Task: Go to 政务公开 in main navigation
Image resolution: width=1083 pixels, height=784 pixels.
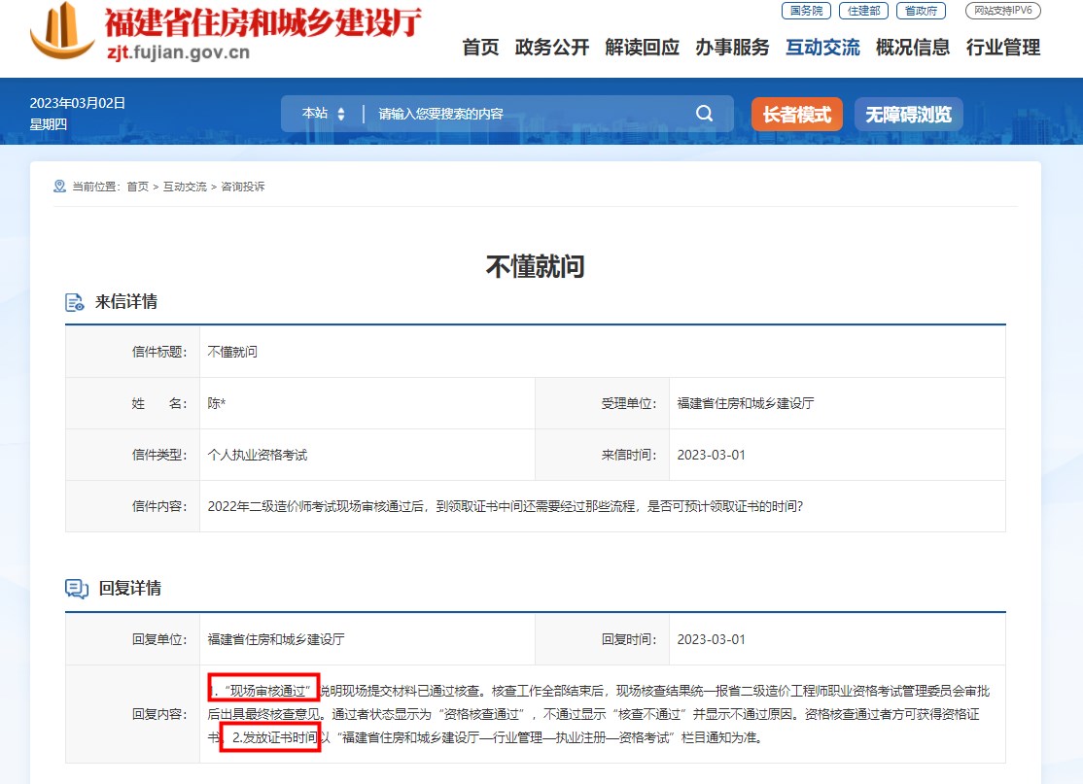Action: point(552,48)
